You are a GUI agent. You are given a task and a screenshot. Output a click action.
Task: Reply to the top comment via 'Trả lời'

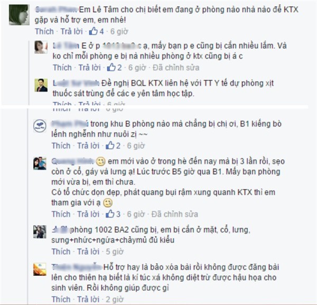point(72,31)
